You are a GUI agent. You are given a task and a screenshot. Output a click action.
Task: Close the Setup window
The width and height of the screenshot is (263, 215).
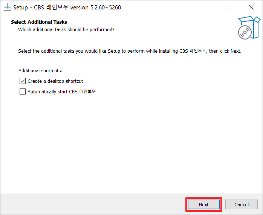pyautogui.click(x=251, y=7)
